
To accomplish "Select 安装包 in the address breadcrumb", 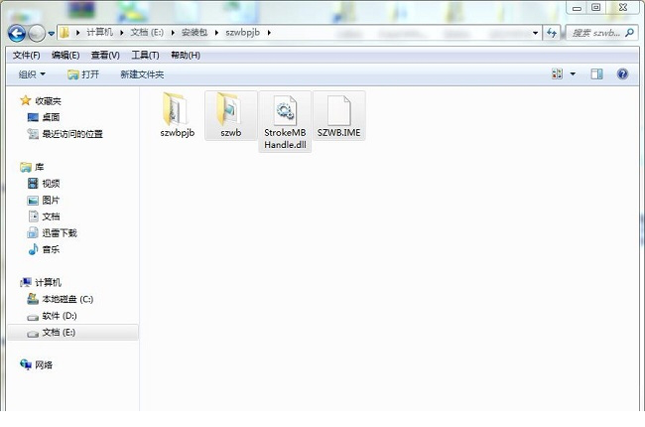I will tap(194, 32).
